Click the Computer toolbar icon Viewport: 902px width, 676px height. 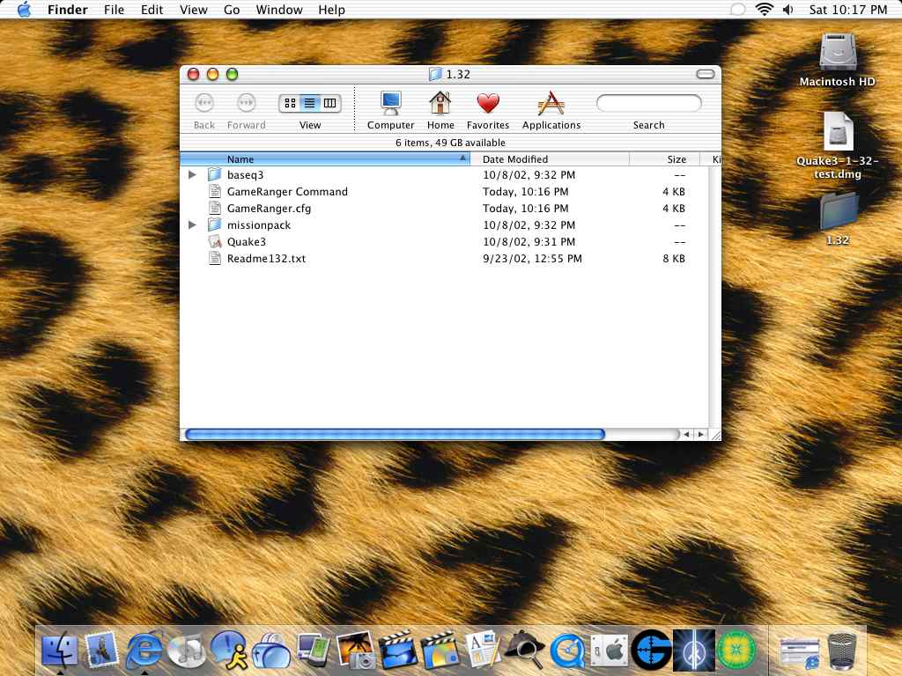coord(390,110)
